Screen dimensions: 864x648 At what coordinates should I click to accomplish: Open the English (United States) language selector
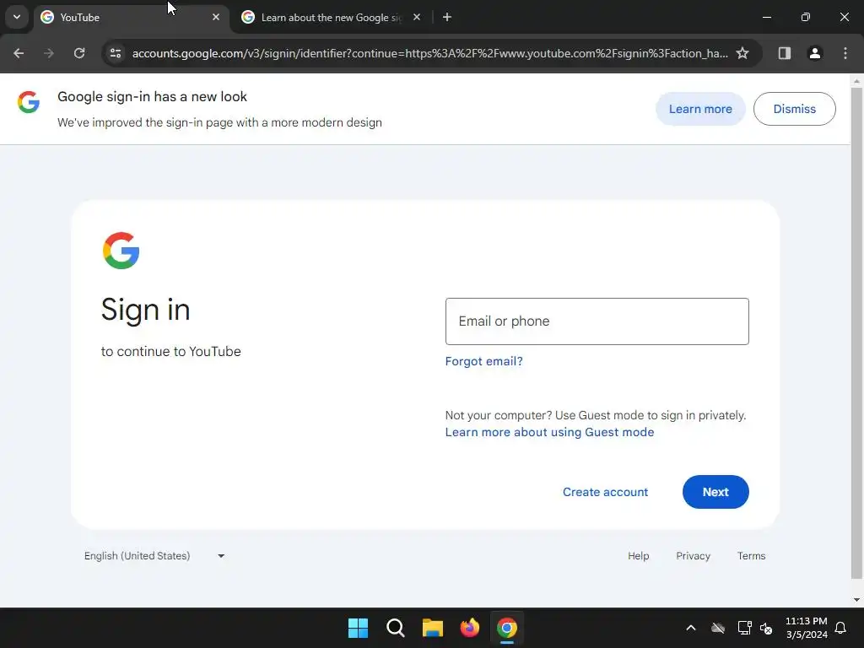tap(154, 555)
